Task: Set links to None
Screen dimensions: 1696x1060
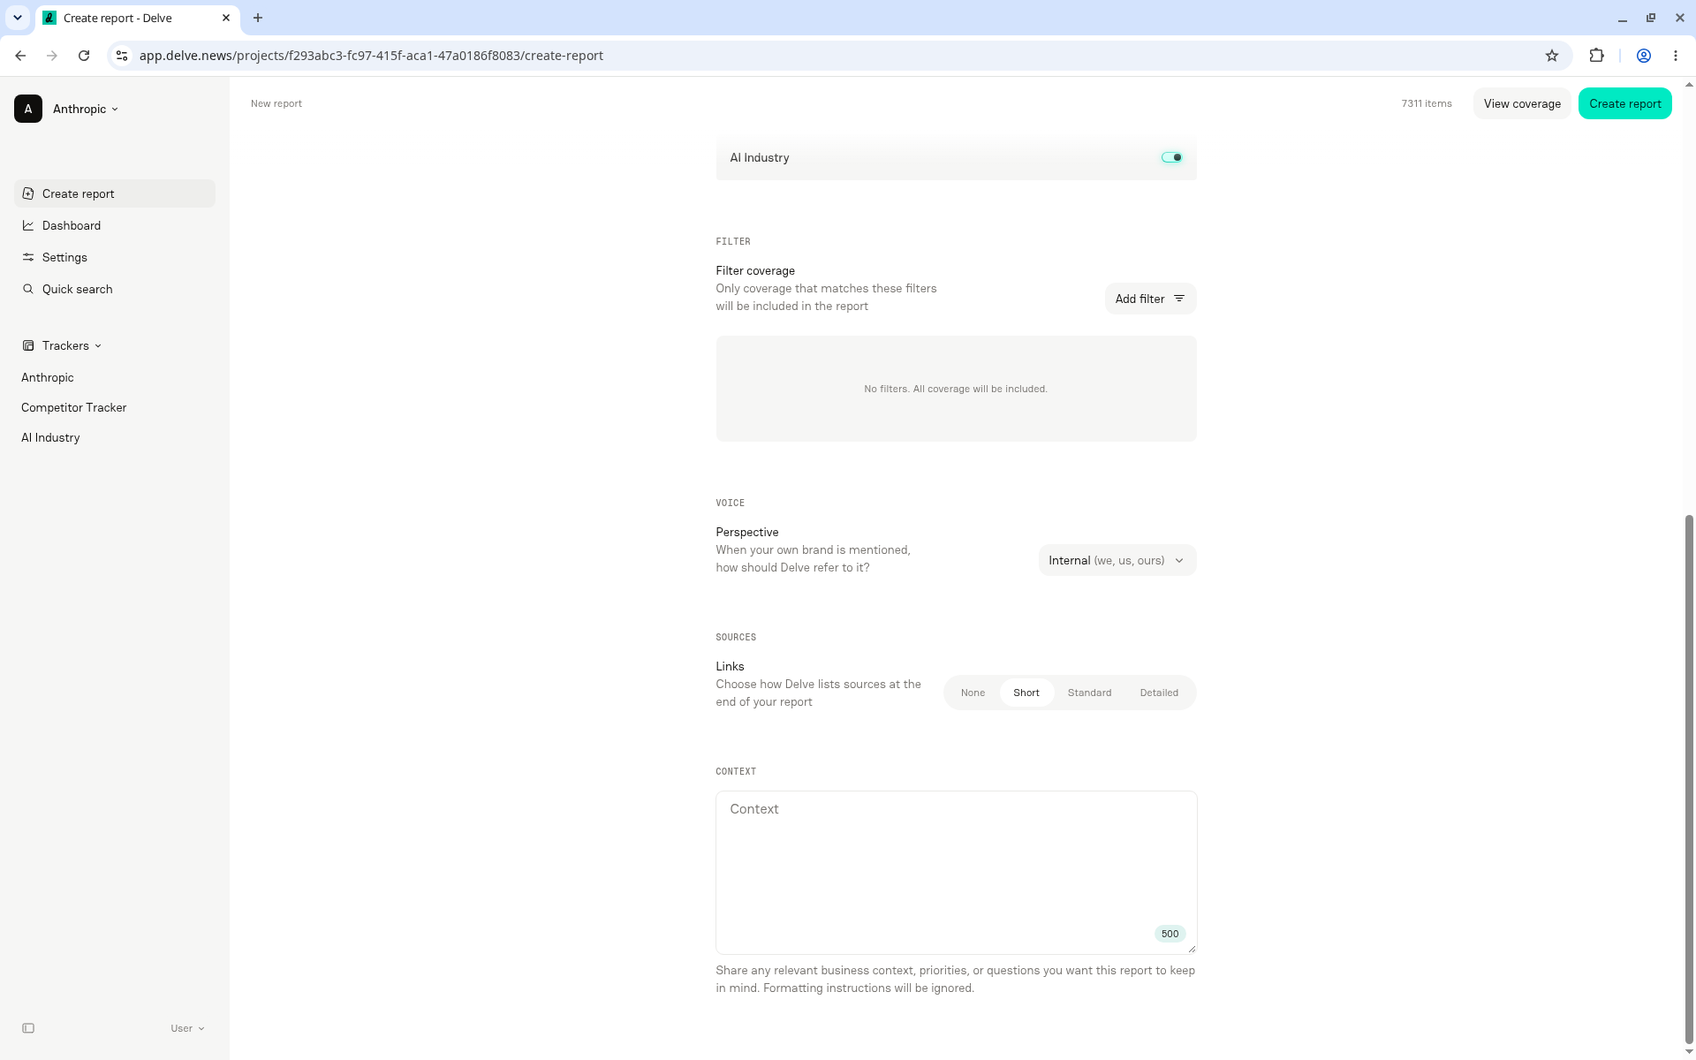Action: (x=973, y=693)
